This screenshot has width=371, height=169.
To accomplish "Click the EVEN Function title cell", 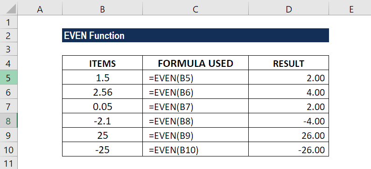I will tap(196, 36).
